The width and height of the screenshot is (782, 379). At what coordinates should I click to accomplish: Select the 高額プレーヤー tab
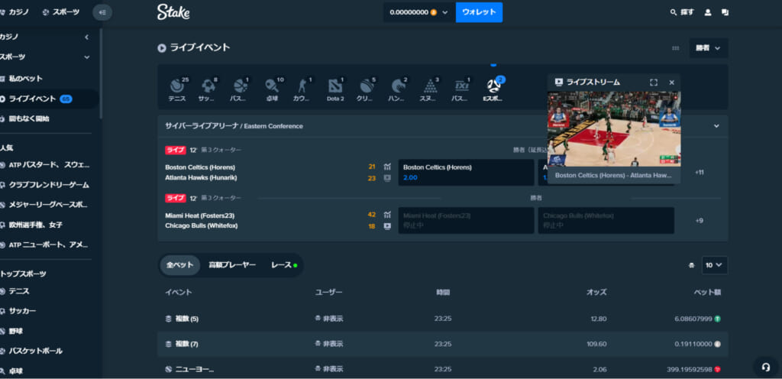pyautogui.click(x=232, y=265)
